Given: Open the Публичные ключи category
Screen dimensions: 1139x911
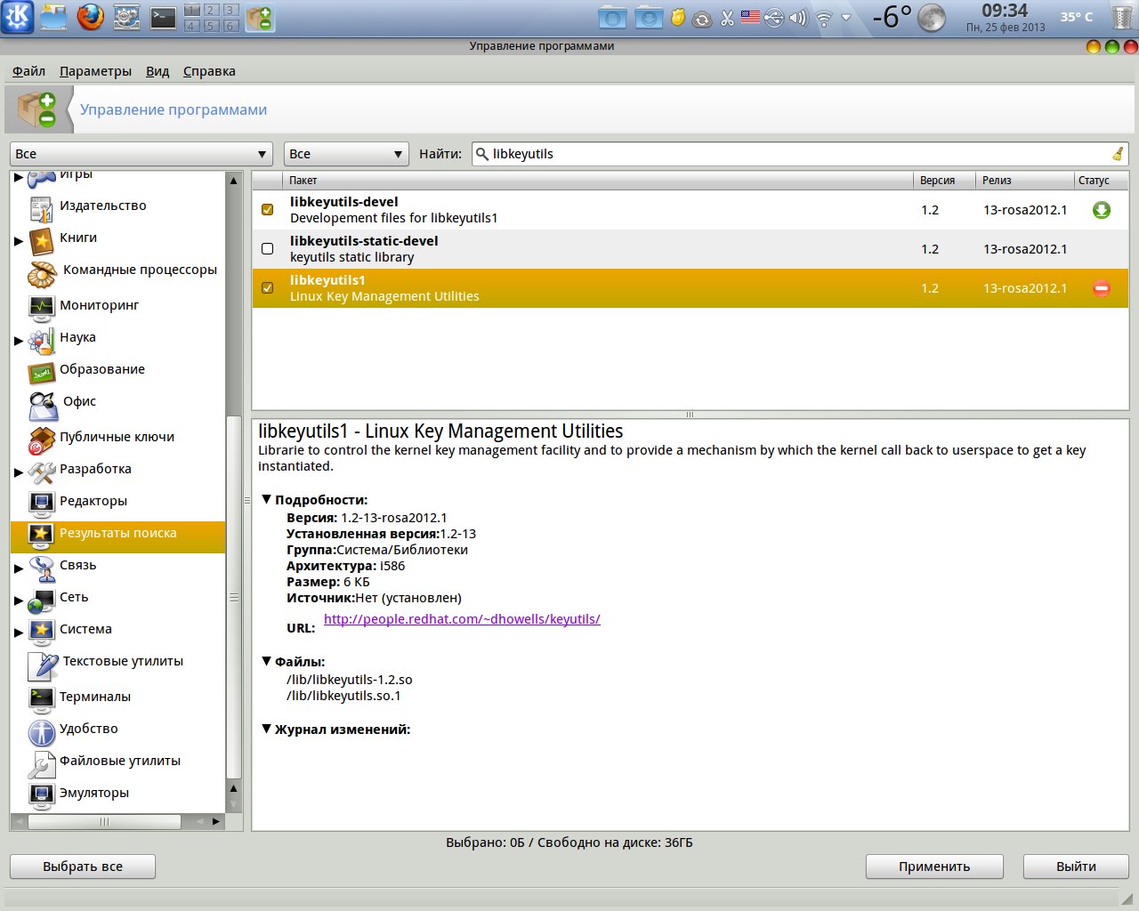Looking at the screenshot, I should coord(117,437).
